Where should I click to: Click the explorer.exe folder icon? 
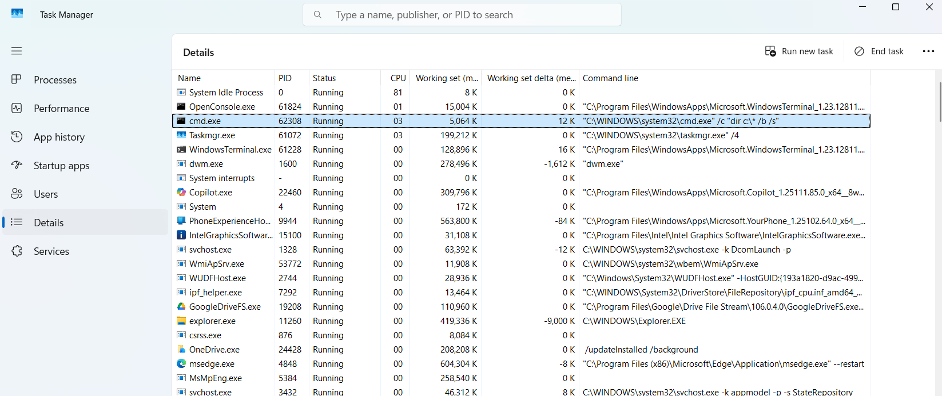pos(181,321)
